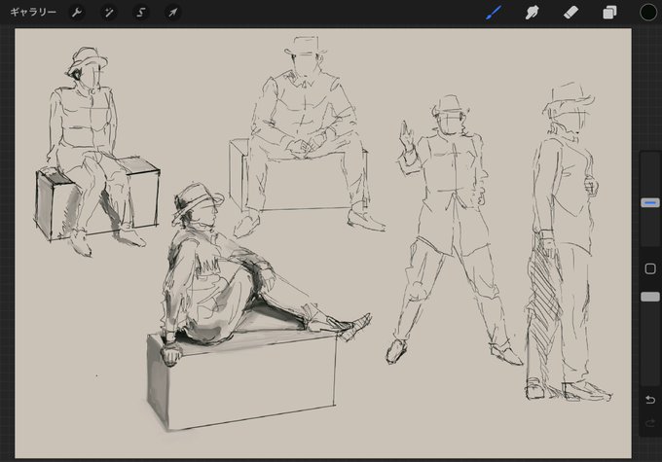Open the black color picker circle
The height and width of the screenshot is (462, 662).
648,13
